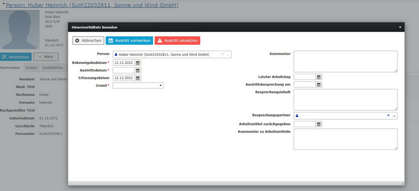Screen dimensions: 419x191
Task: Focus the empty Austrittsdatum field
Action: click(x=124, y=70)
